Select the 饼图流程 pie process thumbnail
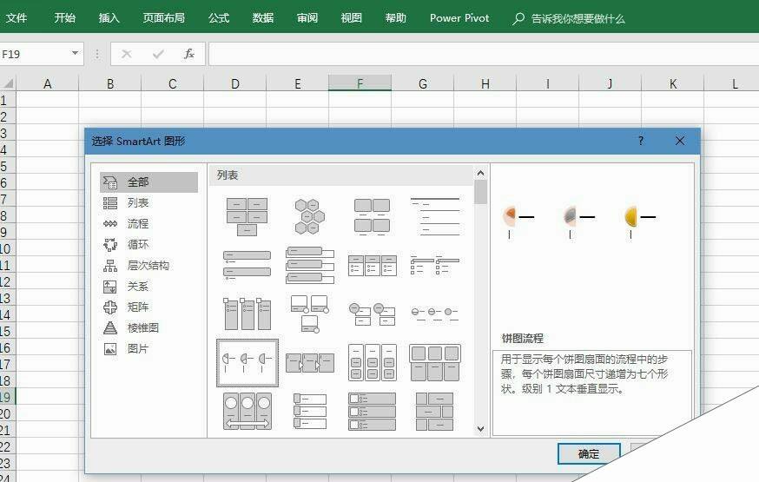 coord(247,362)
